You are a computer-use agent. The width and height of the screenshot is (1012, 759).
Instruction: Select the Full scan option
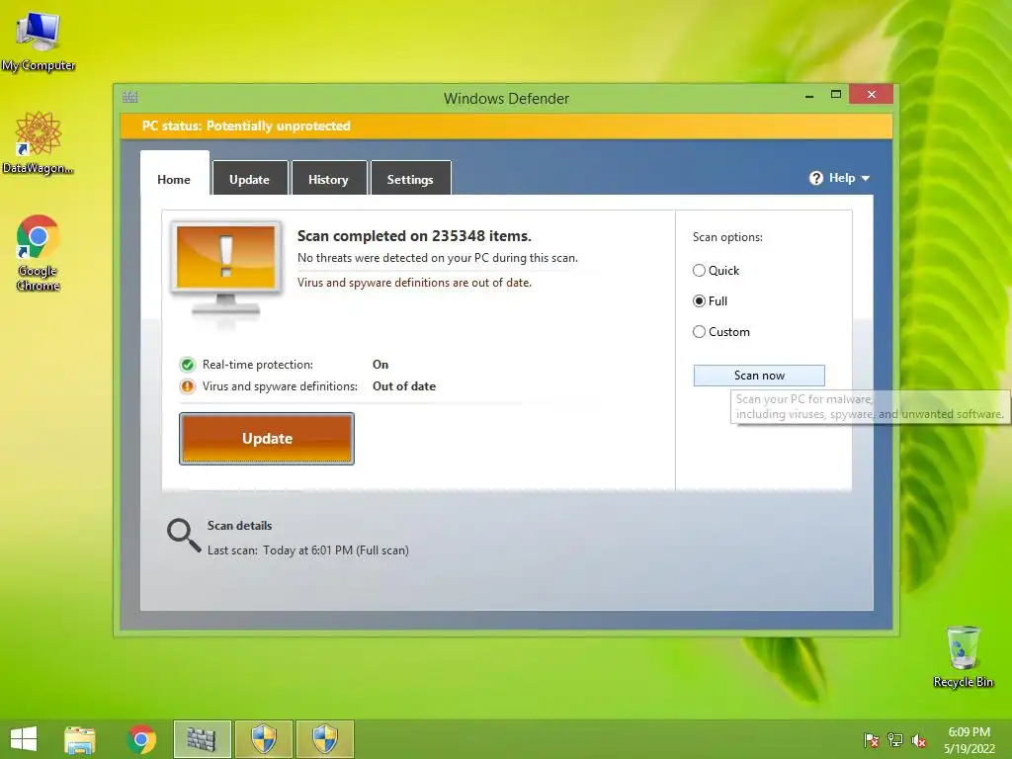point(710,301)
